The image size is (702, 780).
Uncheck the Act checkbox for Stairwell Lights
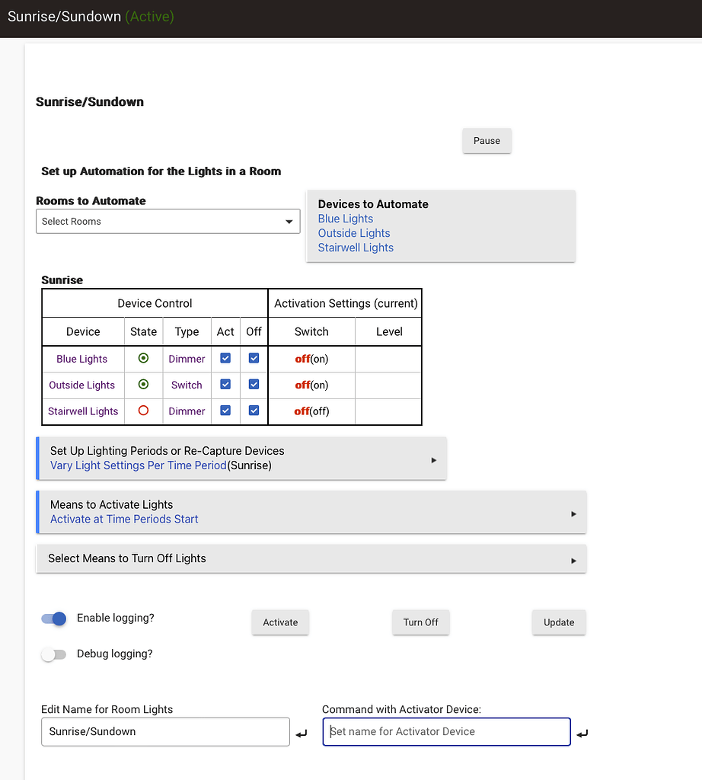(x=225, y=411)
